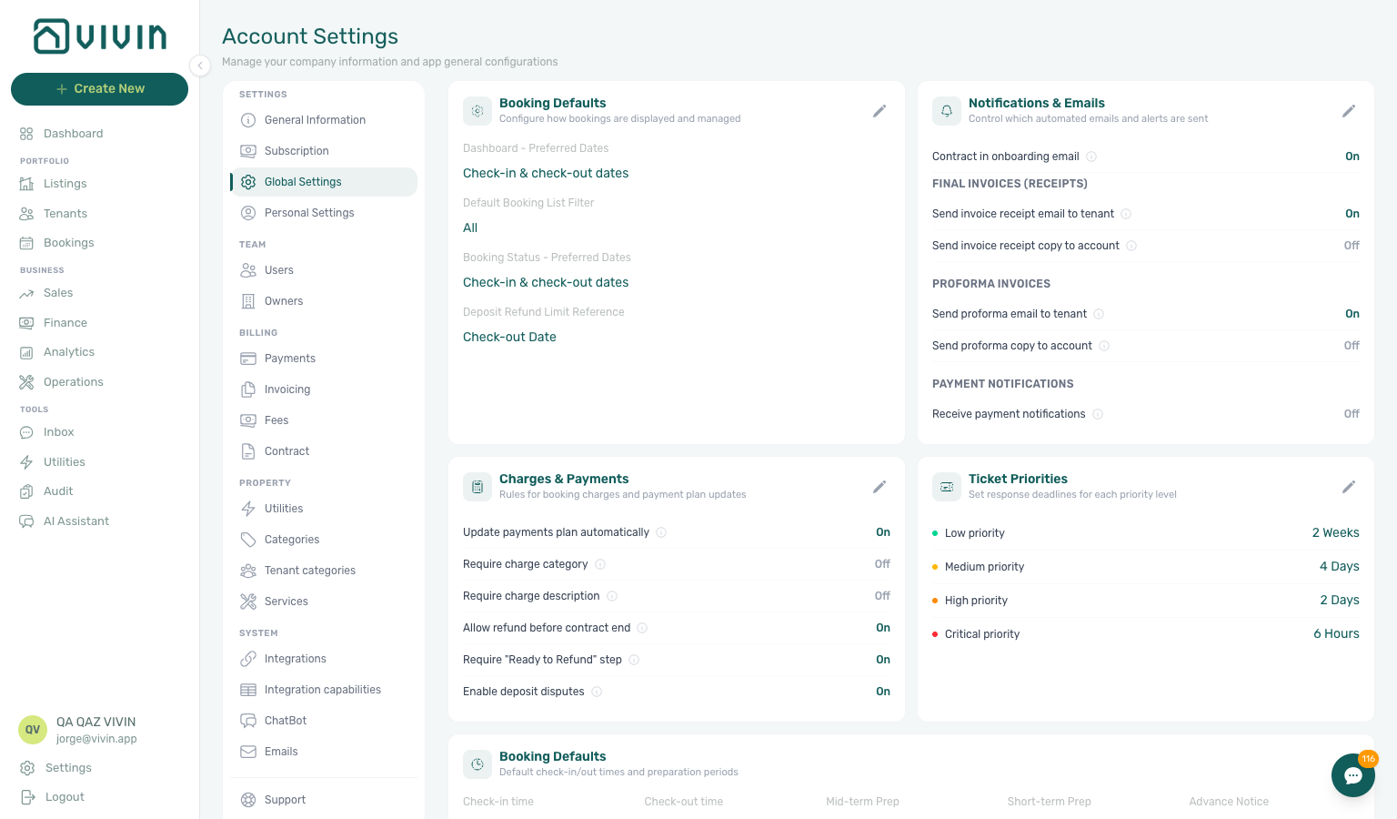1397x819 pixels.
Task: Click the Low priority green dot
Action: pos(935,533)
